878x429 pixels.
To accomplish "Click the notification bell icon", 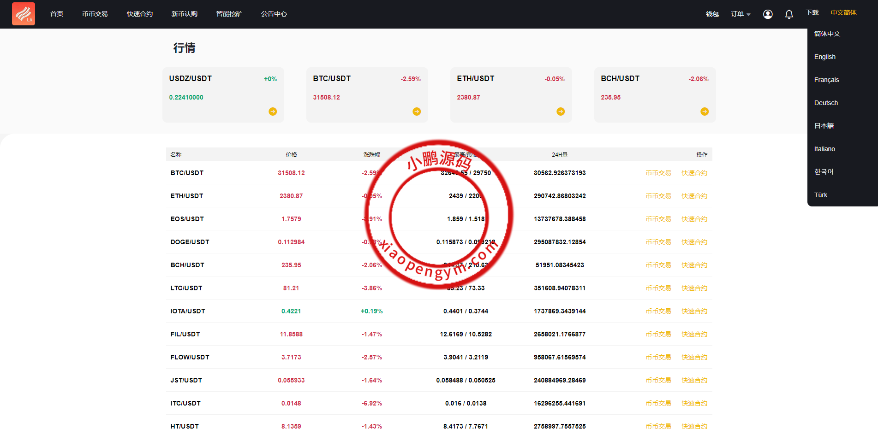I will [789, 14].
